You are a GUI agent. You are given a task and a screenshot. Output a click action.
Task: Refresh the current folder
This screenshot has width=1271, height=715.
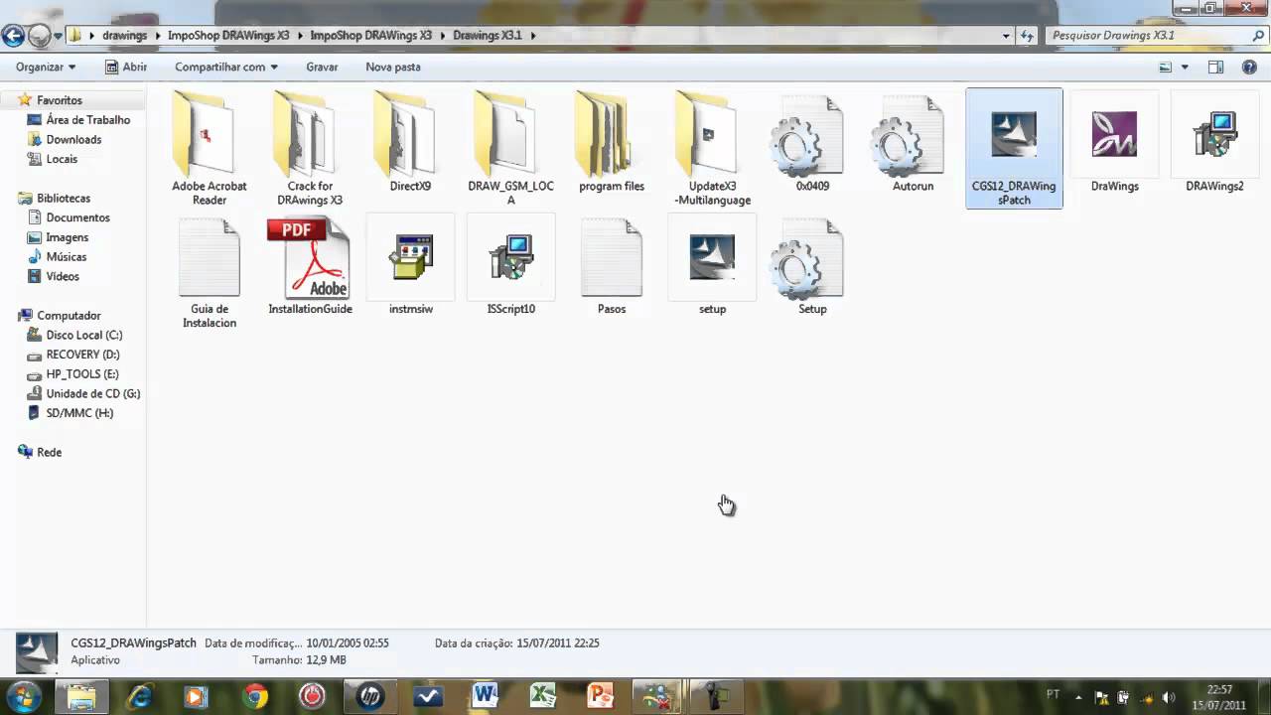coord(1027,36)
